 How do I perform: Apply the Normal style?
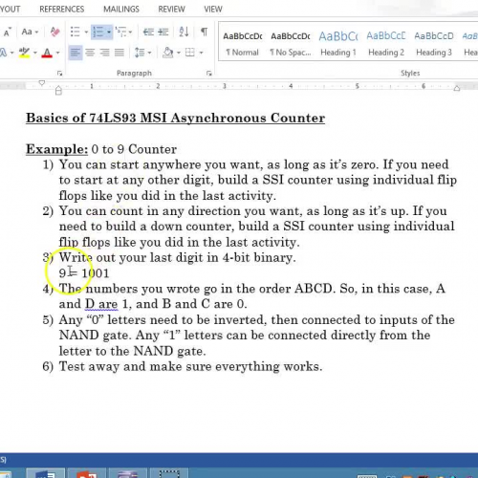(x=243, y=44)
